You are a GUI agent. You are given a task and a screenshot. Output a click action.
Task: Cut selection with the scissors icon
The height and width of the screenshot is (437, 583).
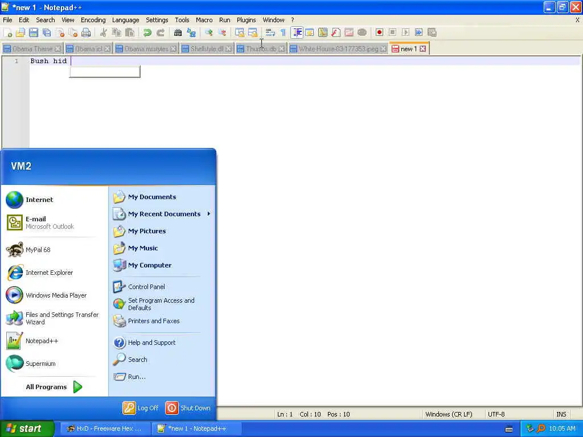click(x=104, y=32)
